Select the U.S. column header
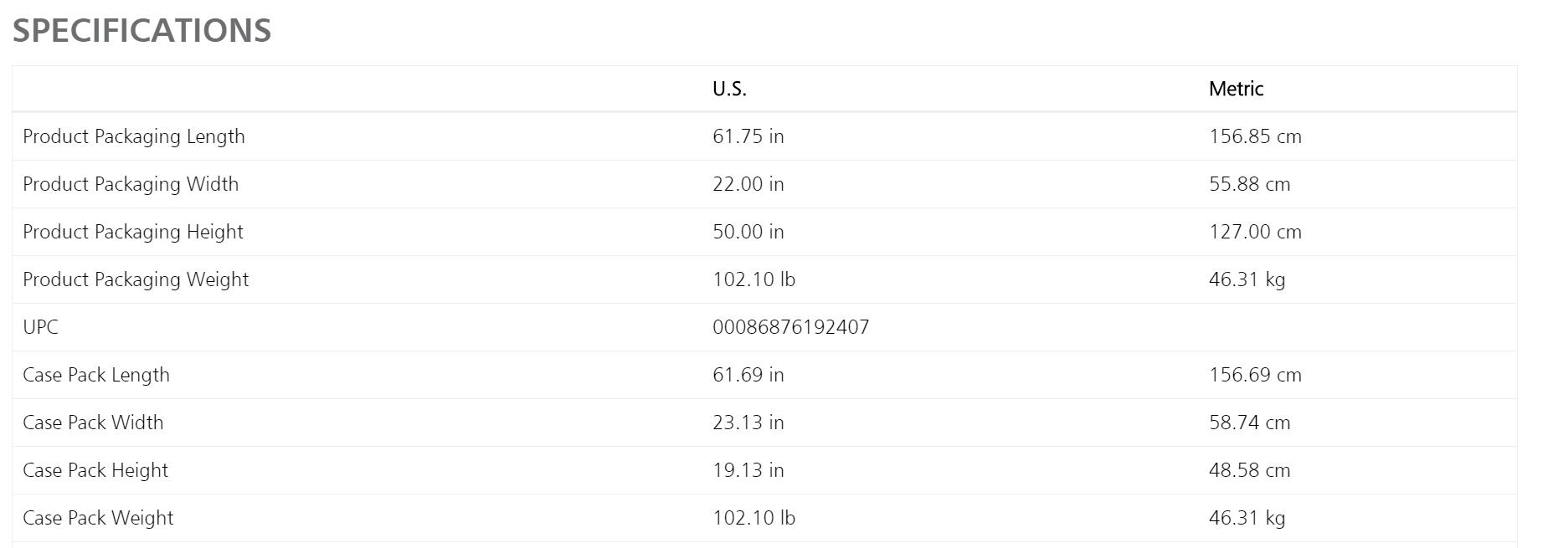The width and height of the screenshot is (1543, 548). [729, 89]
